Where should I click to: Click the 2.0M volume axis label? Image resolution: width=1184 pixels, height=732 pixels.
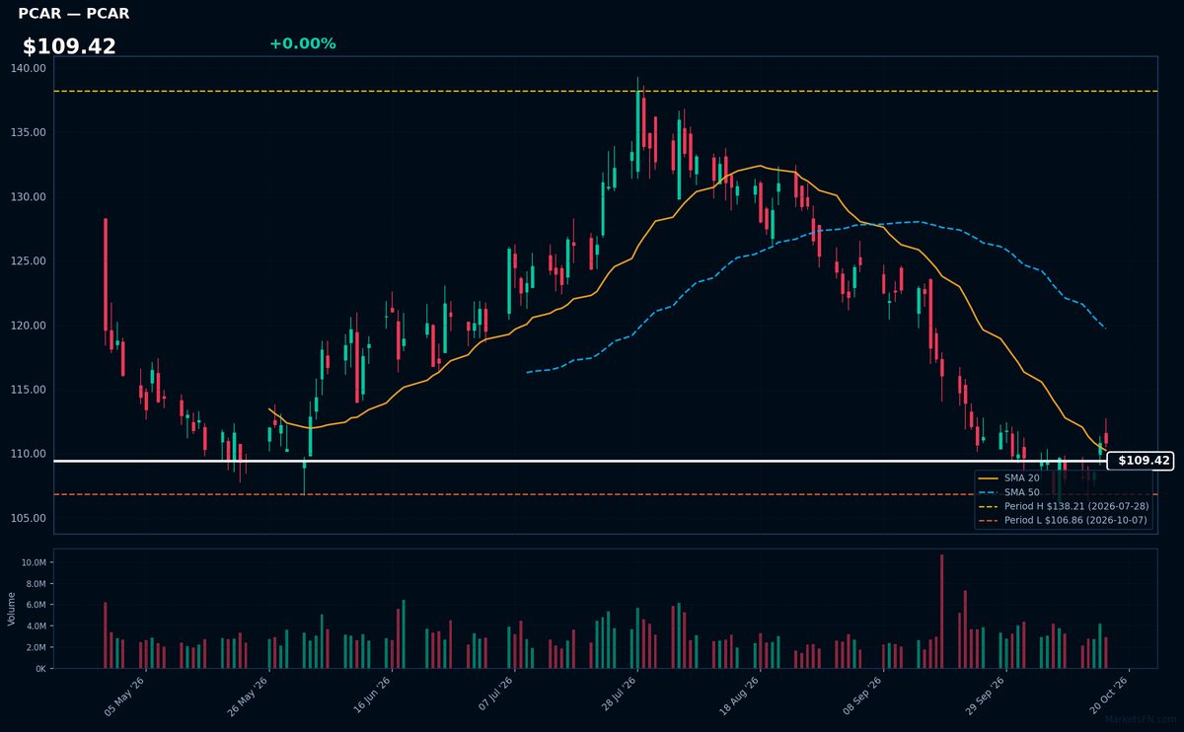tap(36, 647)
